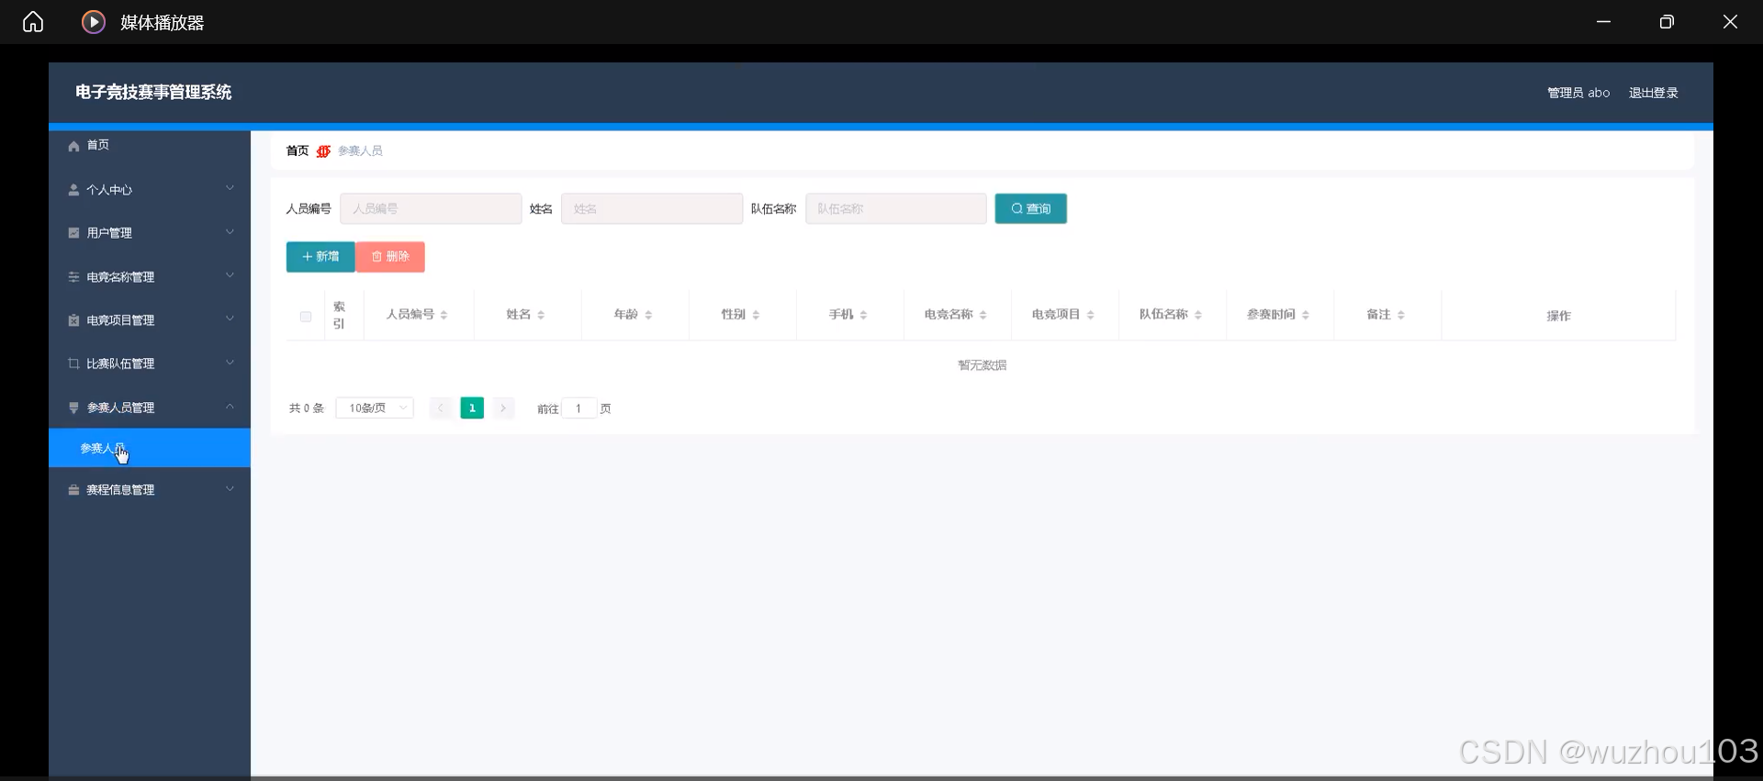Screen dimensions: 1763x781
Task: Click chevron next to 用户管理
Action: [x=230, y=232]
